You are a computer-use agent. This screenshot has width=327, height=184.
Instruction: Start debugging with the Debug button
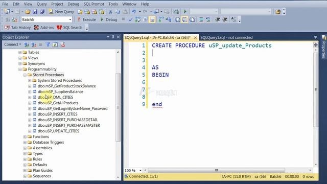click(109, 19)
